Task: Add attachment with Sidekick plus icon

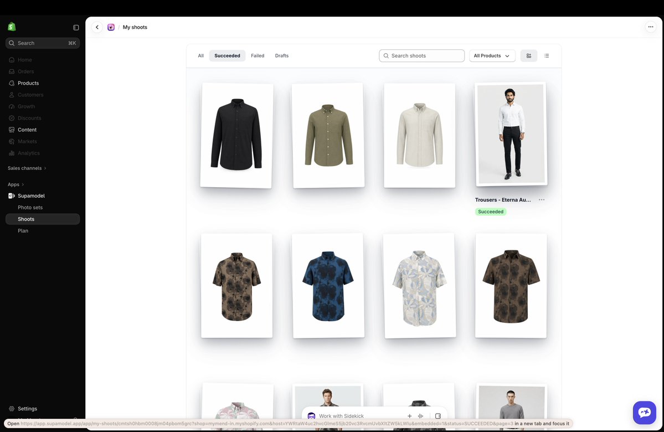Action: (409, 416)
